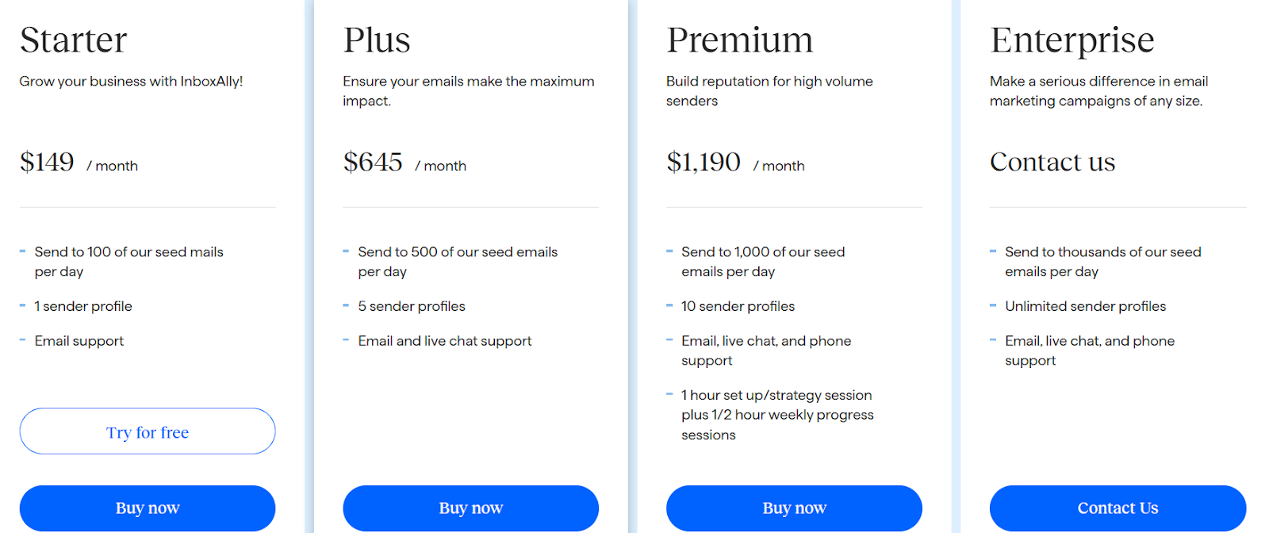Click Buy now under the Premium plan
Image resolution: width=1269 pixels, height=533 pixels.
coord(794,508)
